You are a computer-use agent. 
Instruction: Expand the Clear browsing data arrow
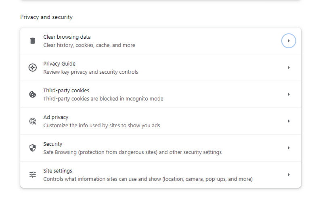[289, 41]
